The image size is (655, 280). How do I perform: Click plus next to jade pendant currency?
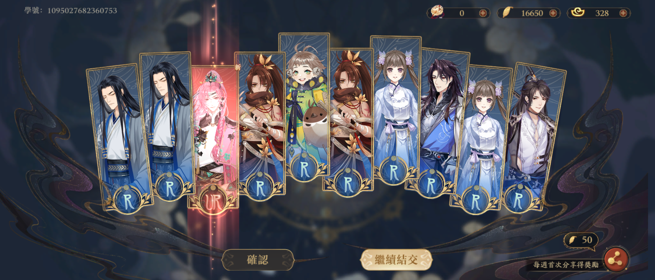(483, 13)
